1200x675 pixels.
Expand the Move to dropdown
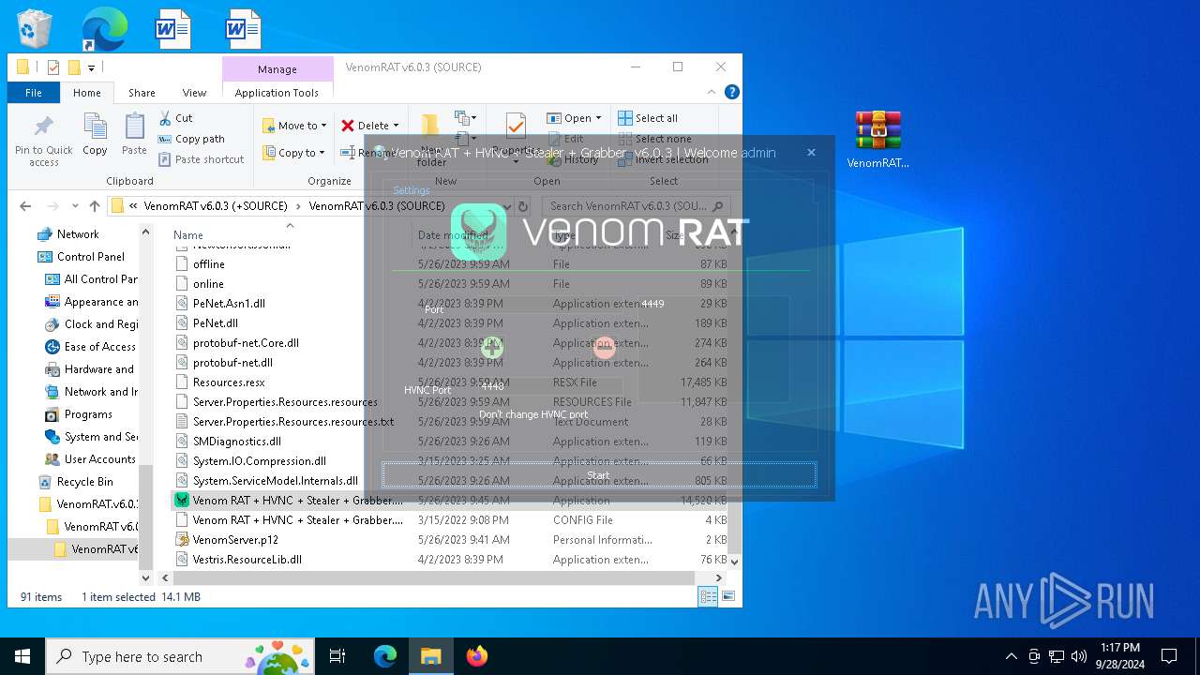(x=323, y=126)
